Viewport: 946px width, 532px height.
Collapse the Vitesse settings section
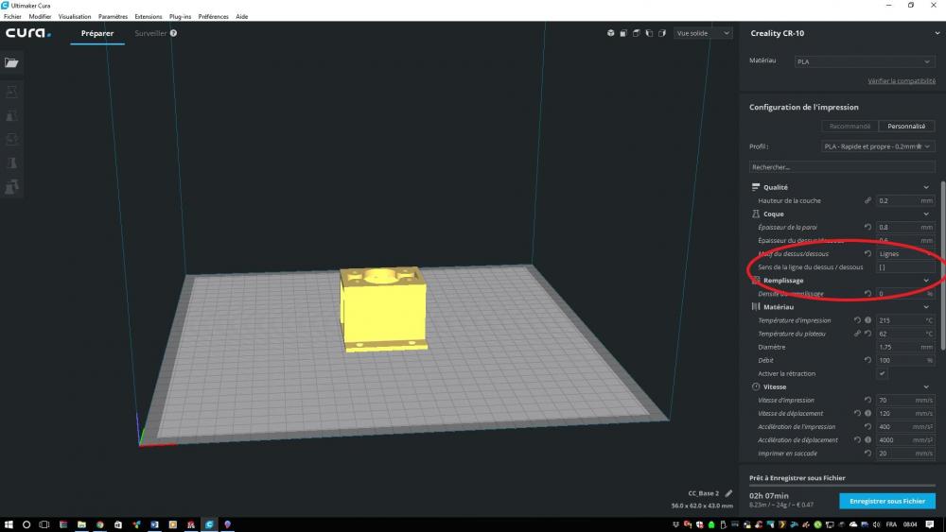point(926,386)
